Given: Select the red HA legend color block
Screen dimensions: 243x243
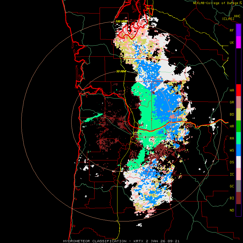Looking at the screenshot, I should (238, 90).
